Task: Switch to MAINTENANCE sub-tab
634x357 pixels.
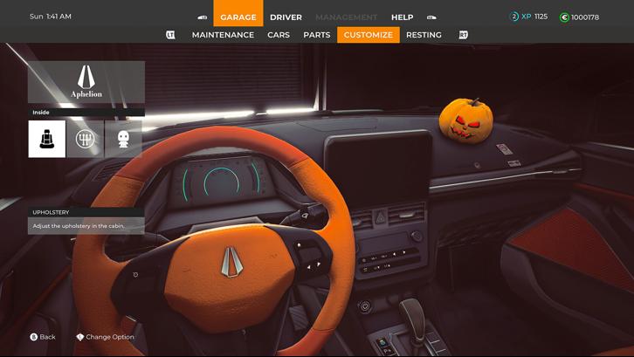Action: coord(223,35)
